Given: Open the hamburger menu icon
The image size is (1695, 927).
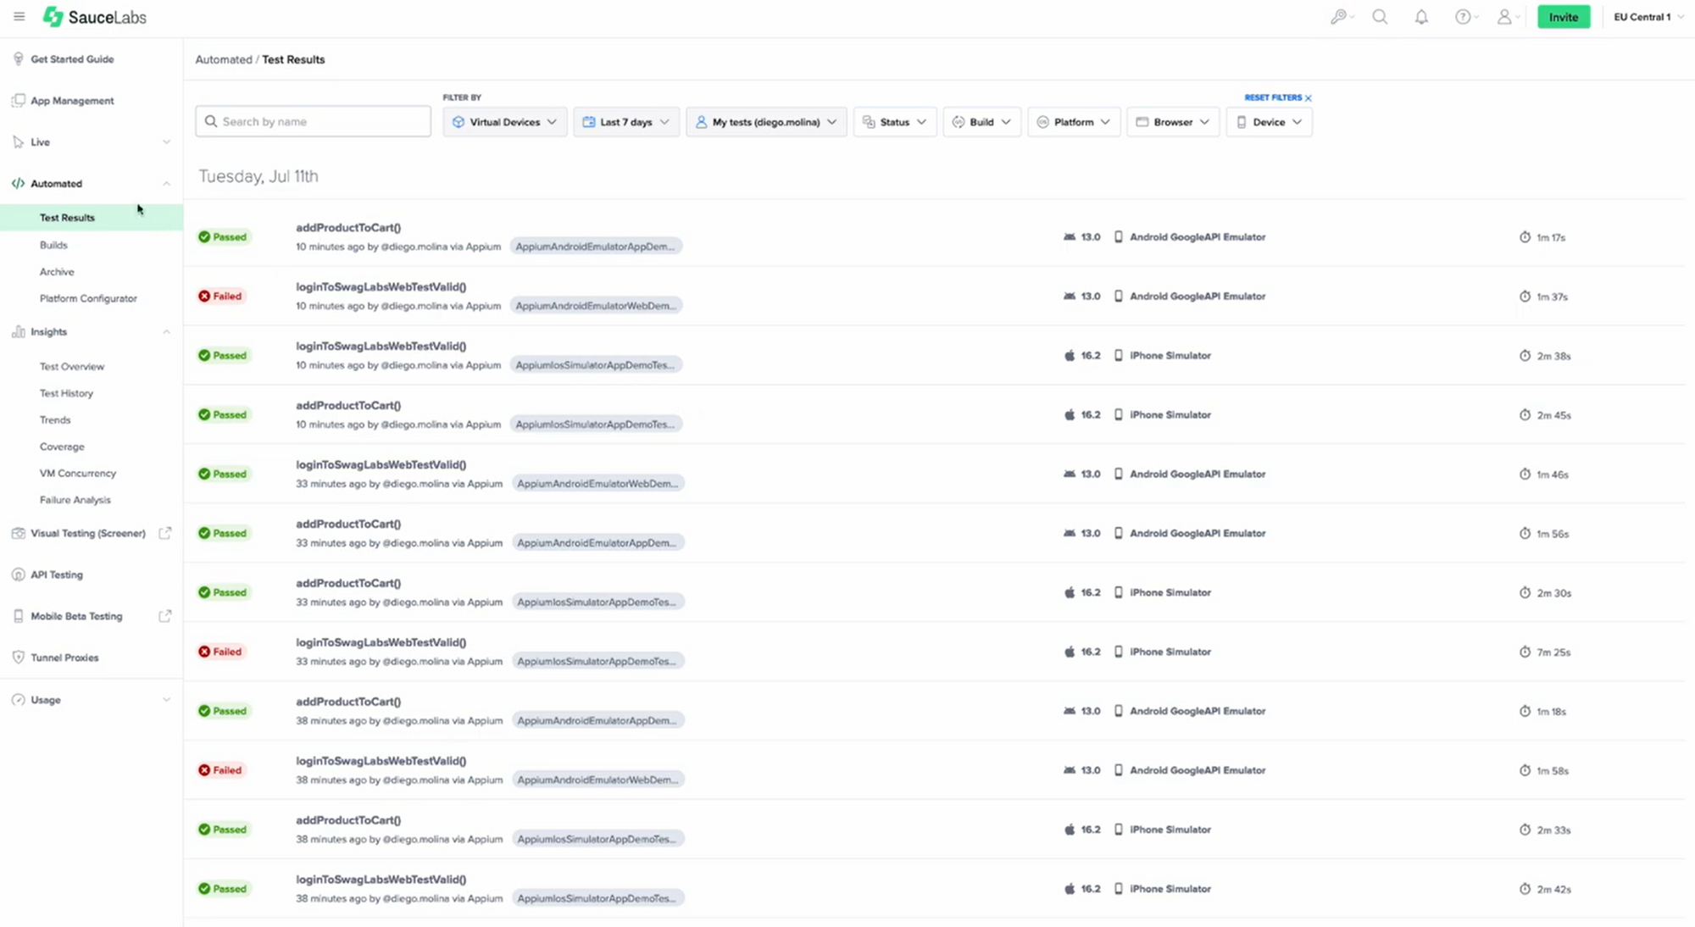Looking at the screenshot, I should coord(19,16).
